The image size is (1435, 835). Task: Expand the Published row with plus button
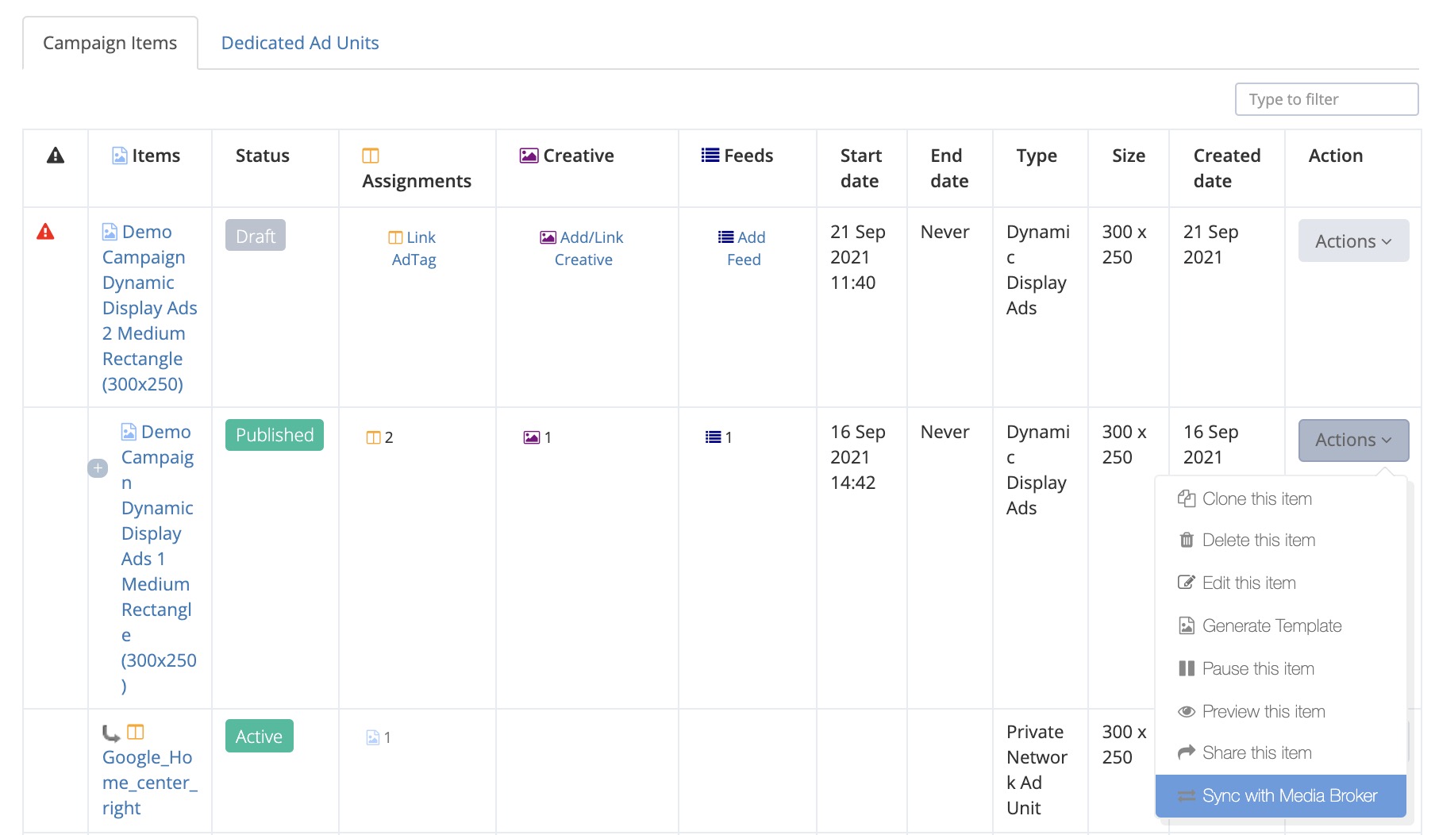click(98, 468)
